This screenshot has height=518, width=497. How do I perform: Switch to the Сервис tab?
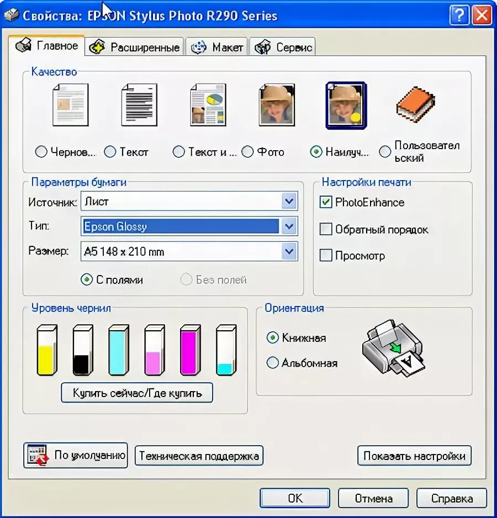[x=283, y=47]
